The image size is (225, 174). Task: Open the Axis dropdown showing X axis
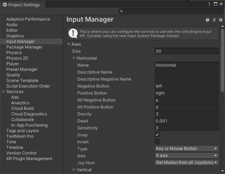coord(187,156)
